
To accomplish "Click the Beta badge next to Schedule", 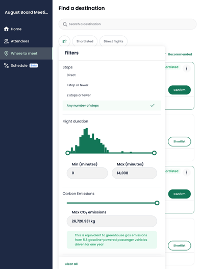I will [34, 65].
